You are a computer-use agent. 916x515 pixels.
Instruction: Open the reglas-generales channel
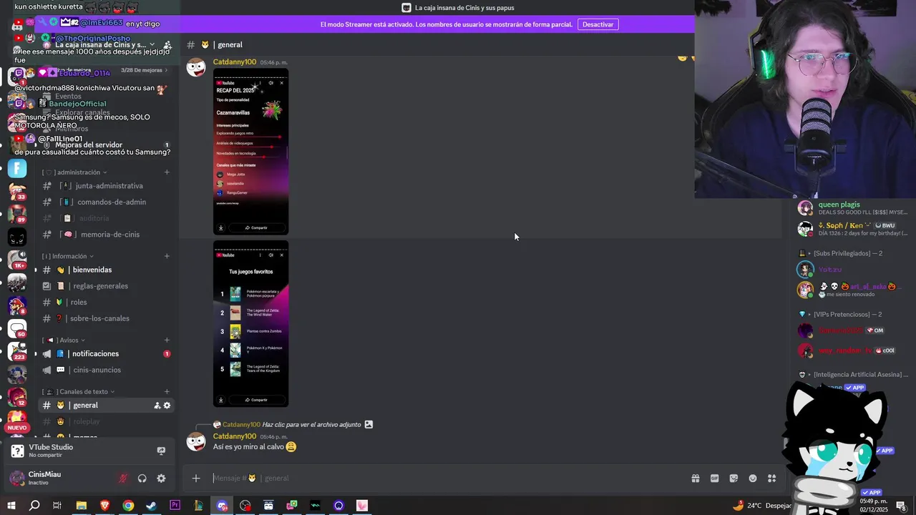coord(106,286)
